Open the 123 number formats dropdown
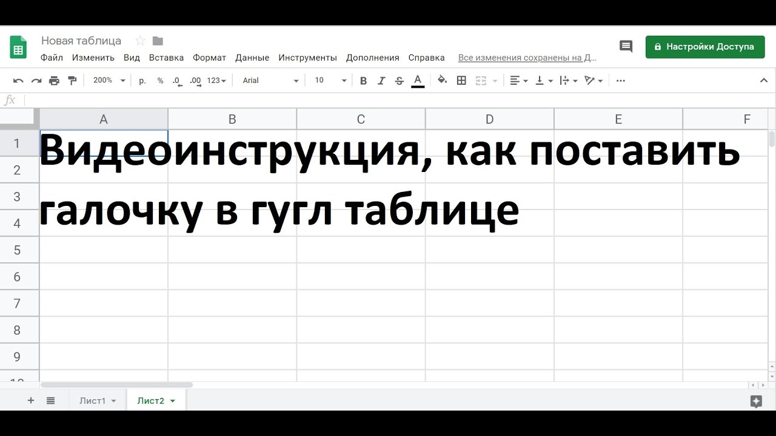Image resolution: width=776 pixels, height=436 pixels. tap(216, 81)
